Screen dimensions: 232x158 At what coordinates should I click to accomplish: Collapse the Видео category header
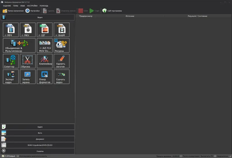[x=38, y=17]
